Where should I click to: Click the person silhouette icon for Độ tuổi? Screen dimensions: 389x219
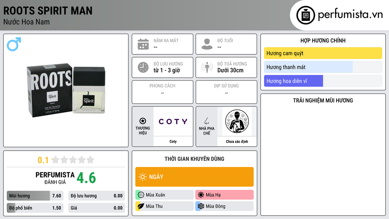pyautogui.click(x=207, y=44)
